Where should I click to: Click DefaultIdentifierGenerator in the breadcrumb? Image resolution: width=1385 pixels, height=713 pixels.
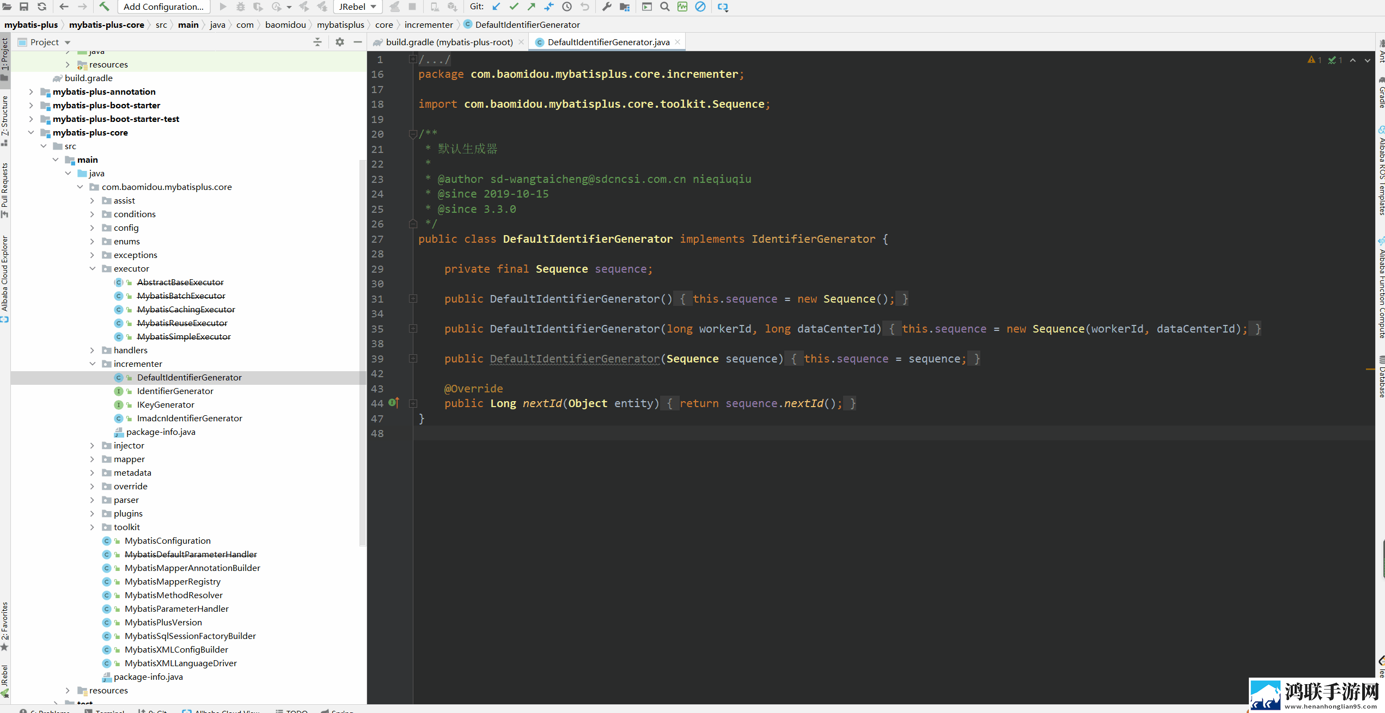coord(522,24)
